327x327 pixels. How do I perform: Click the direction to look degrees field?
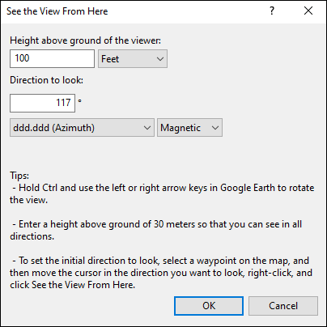tap(42, 103)
